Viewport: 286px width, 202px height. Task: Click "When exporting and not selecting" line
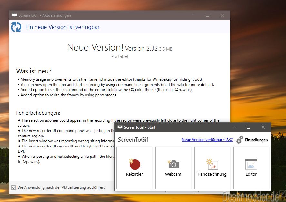pyautogui.click(x=66, y=159)
